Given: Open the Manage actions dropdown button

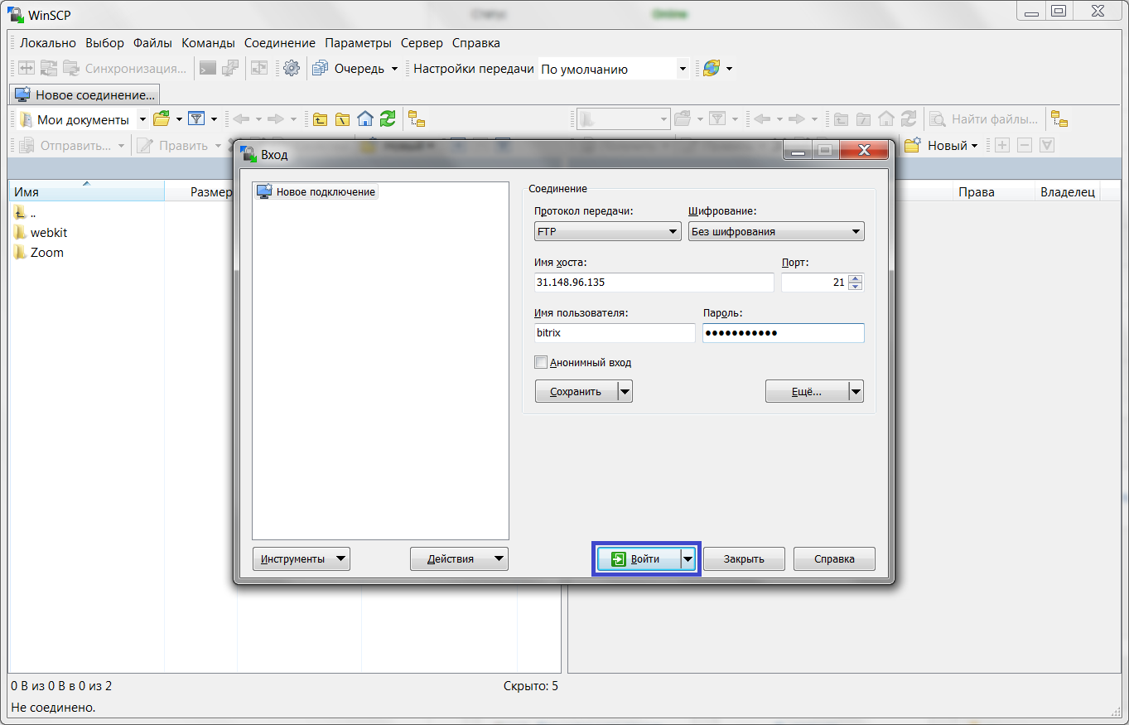Looking at the screenshot, I should click(459, 558).
